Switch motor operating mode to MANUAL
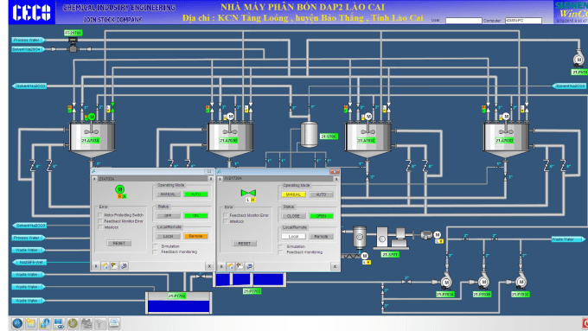 point(168,194)
